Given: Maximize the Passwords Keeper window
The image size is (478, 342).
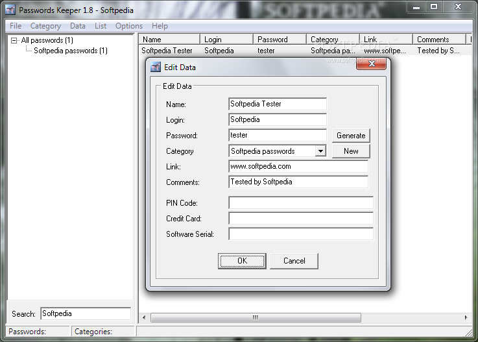Looking at the screenshot, I should point(433,6).
